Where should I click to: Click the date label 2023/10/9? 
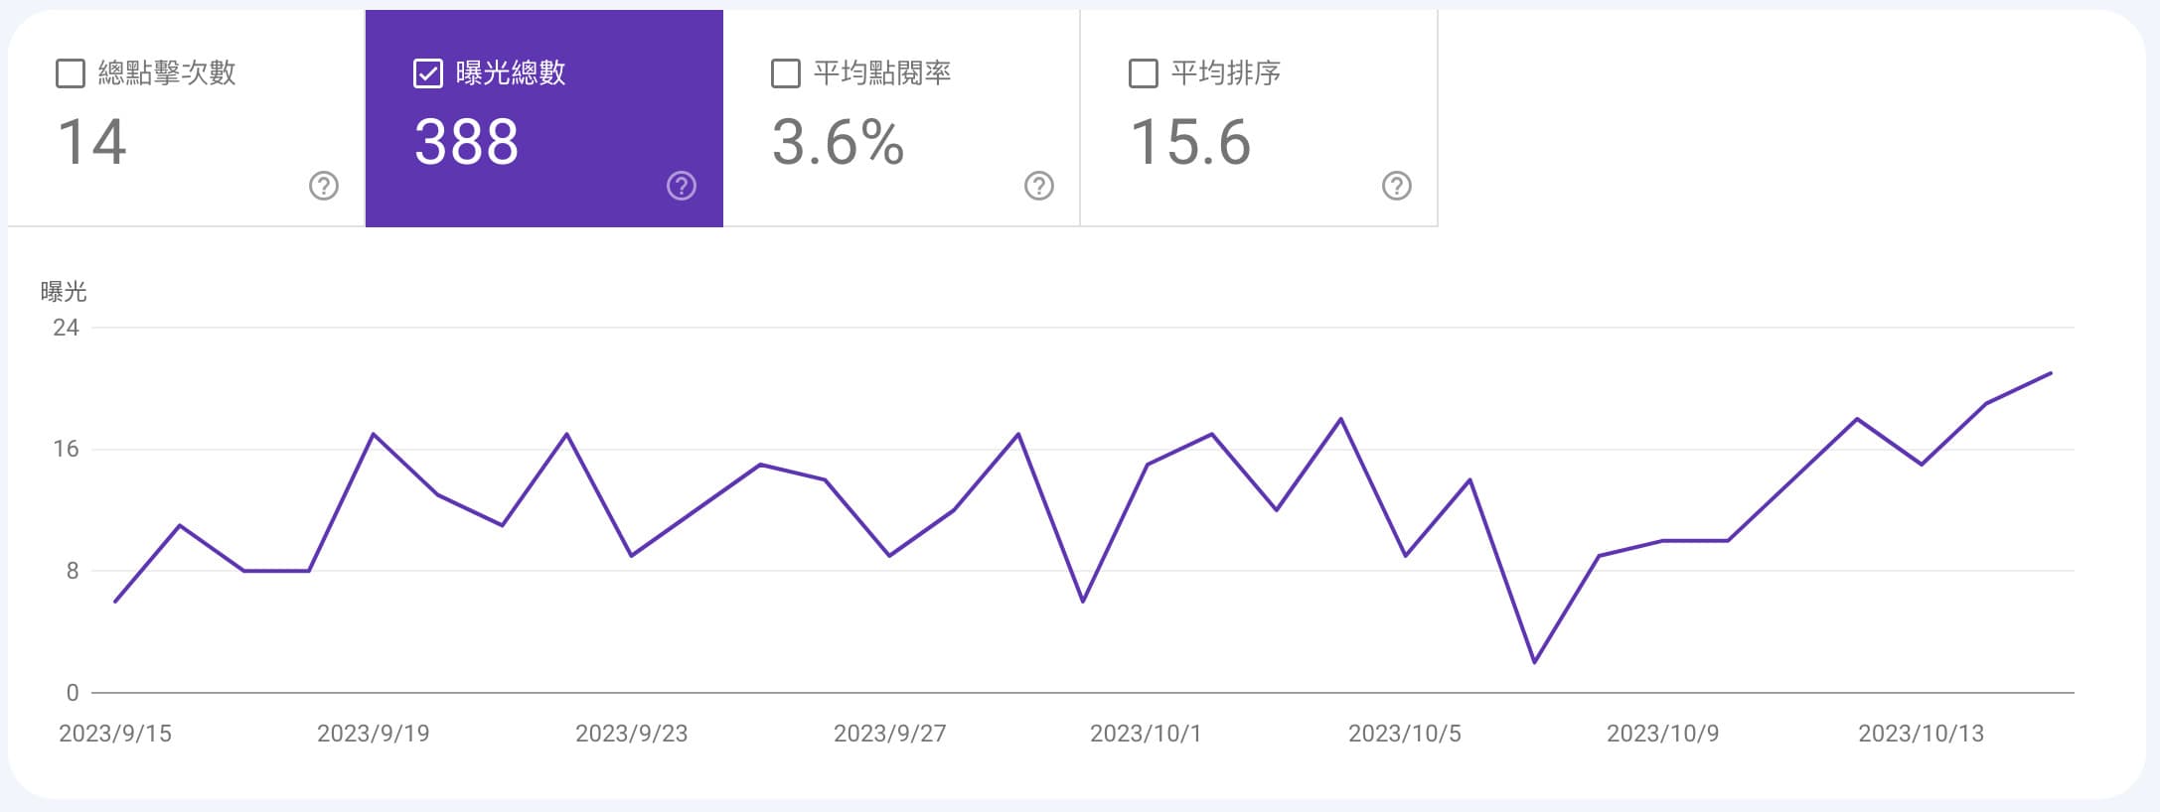tap(1663, 734)
